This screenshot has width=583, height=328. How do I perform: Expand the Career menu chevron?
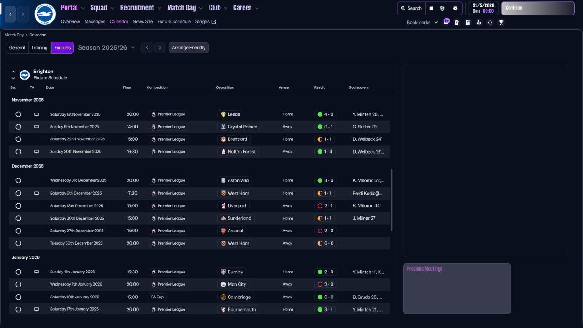257,8
